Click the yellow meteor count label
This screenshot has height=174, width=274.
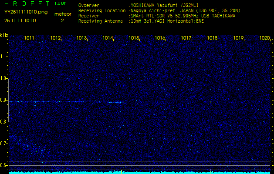pyautogui.click(x=62, y=14)
